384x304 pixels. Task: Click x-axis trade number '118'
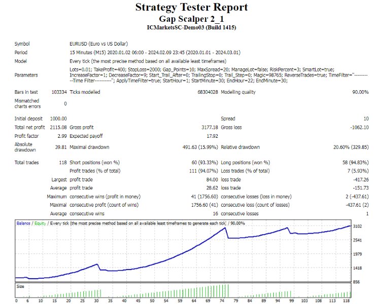[x=347, y=301]
